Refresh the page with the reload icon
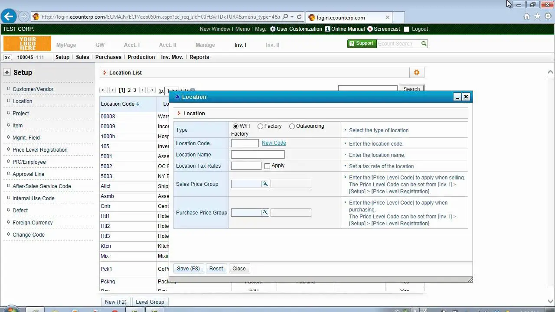The image size is (555, 312). pyautogui.click(x=299, y=17)
